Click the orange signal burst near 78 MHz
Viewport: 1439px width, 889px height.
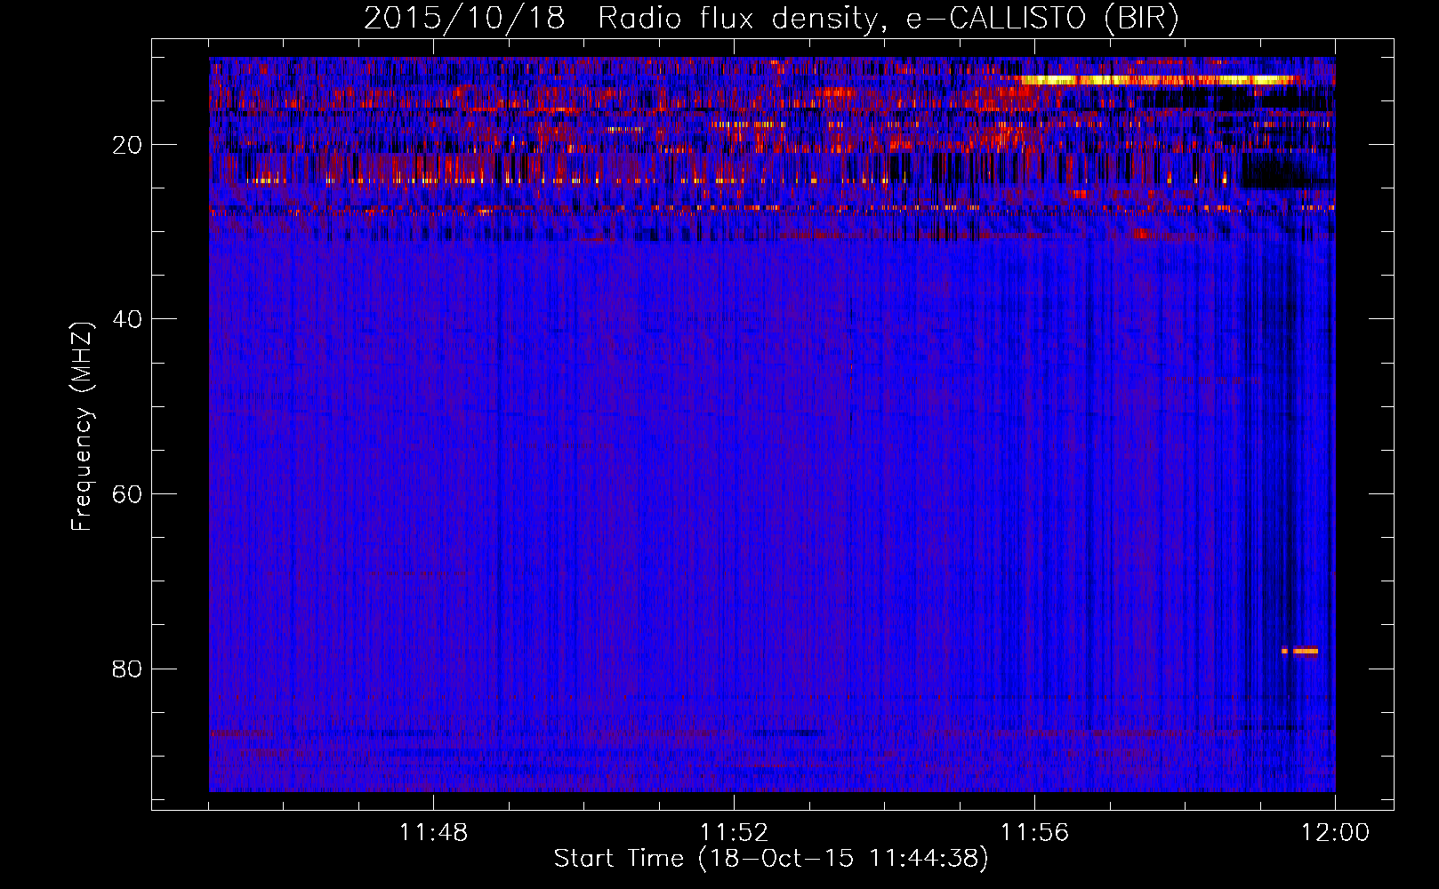1300,651
